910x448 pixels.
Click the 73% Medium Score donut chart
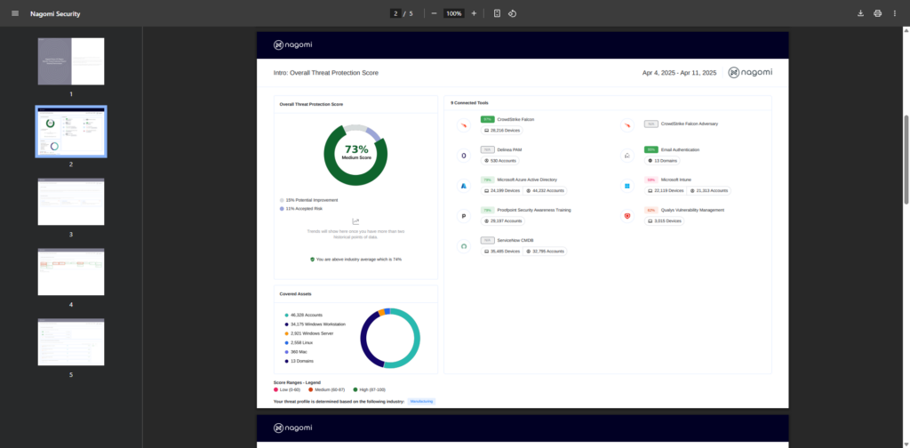(x=355, y=155)
